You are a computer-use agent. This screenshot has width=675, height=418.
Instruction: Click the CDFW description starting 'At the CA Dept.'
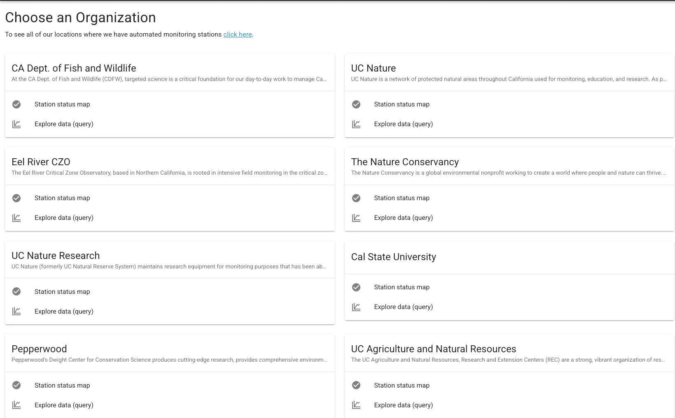169,79
